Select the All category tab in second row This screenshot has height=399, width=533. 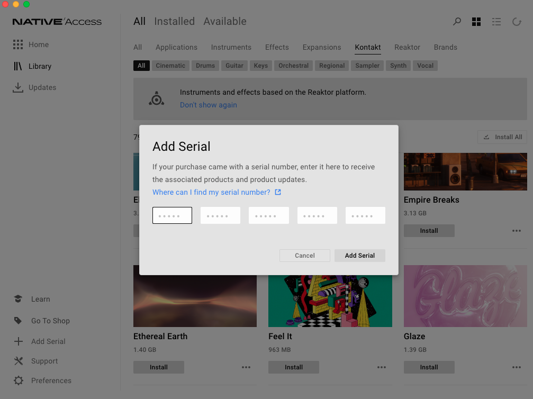coord(138,47)
